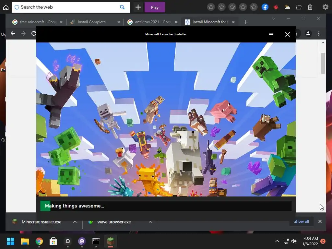Close the Install Complete tab
The height and width of the screenshot is (249, 332).
click(x=119, y=22)
